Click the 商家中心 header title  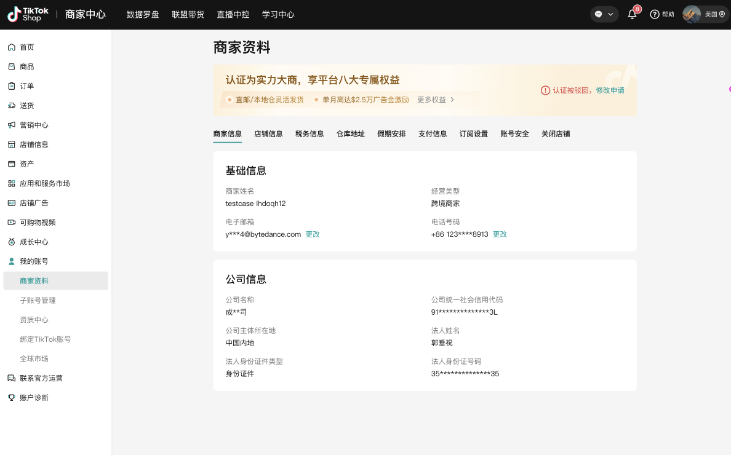coord(86,14)
